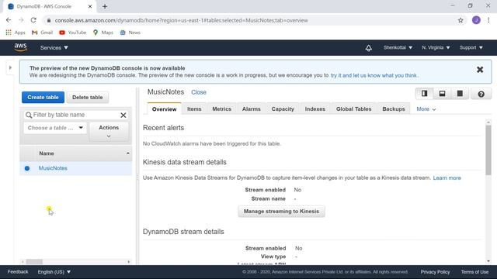Select the MusicNotes table radio button
497x279 pixels.
27,168
